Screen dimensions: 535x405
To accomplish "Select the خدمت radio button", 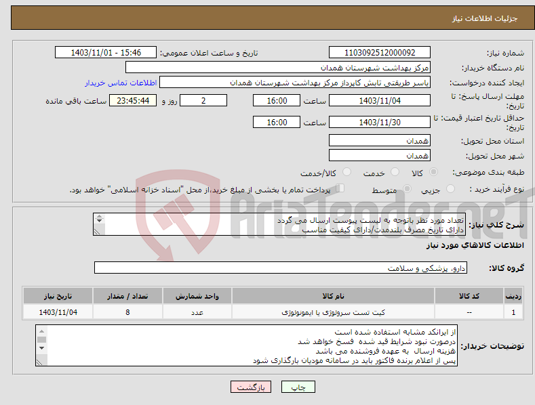I will coord(395,172).
